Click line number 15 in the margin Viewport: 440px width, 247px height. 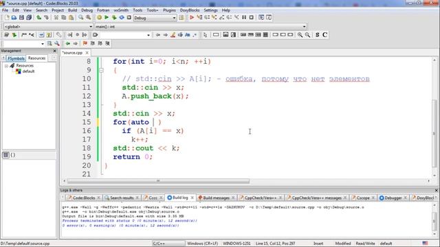(x=87, y=122)
